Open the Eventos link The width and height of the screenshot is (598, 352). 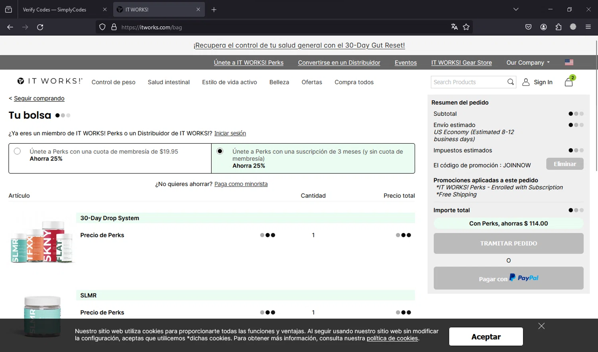click(x=406, y=63)
